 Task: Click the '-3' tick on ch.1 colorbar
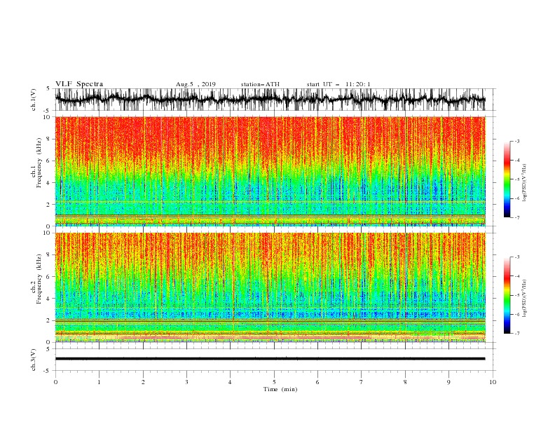[x=516, y=141]
